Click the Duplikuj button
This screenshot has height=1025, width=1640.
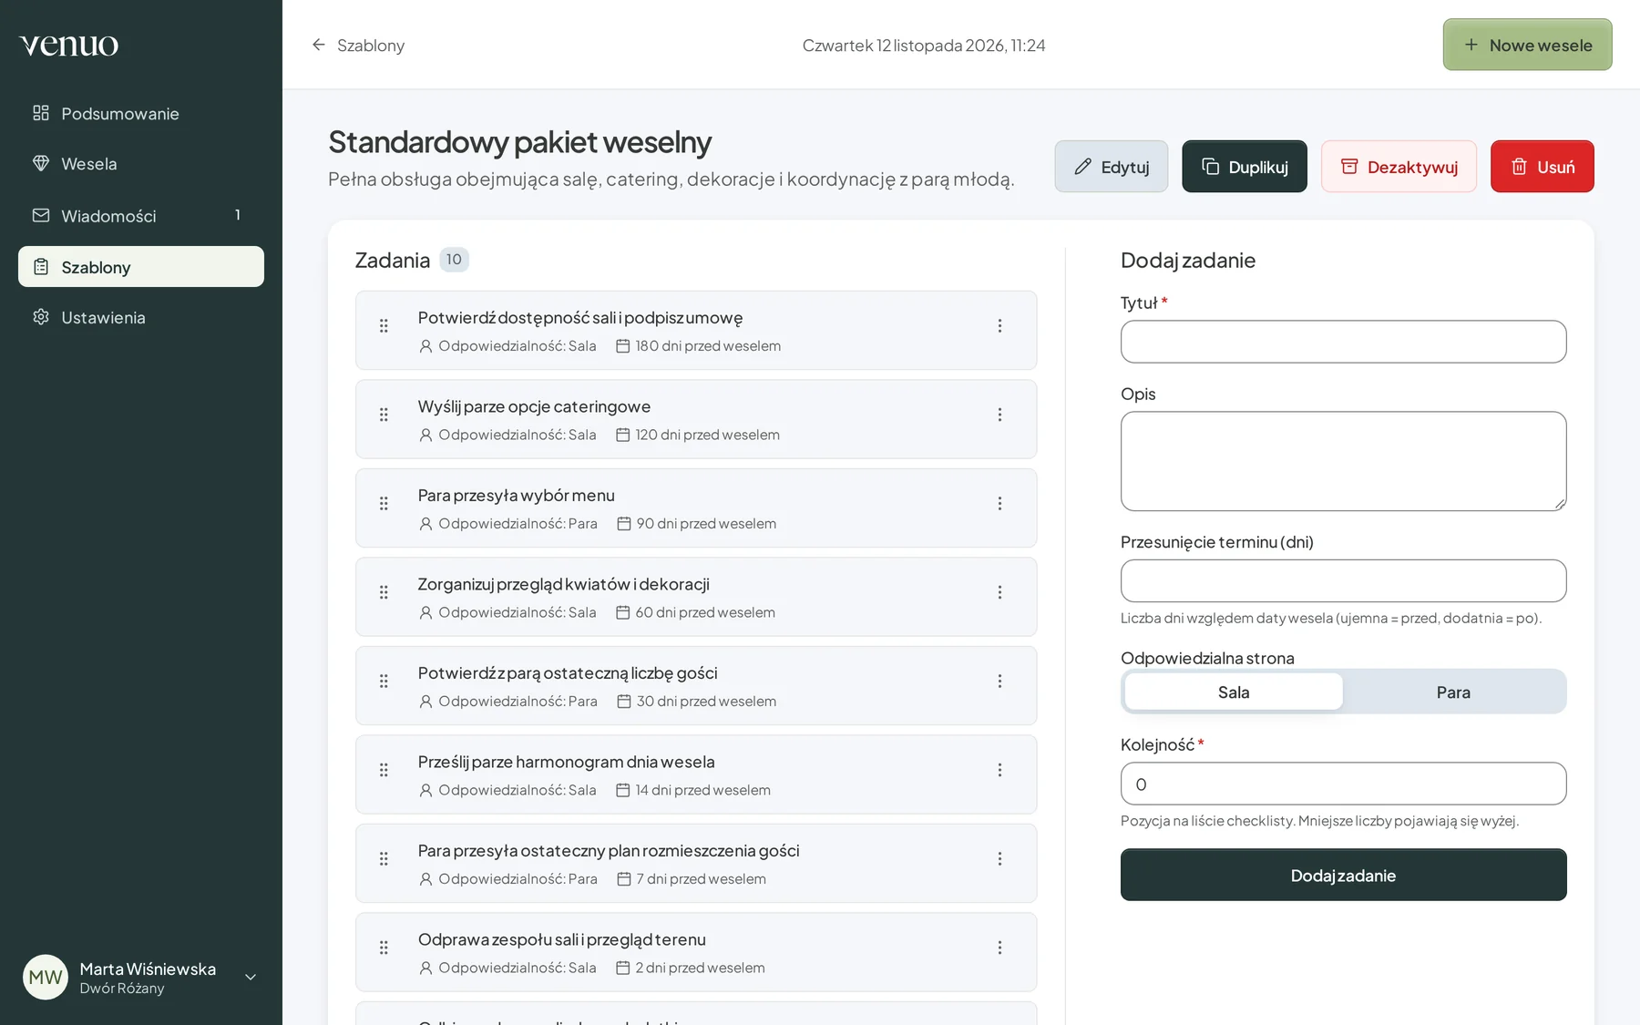(x=1245, y=167)
